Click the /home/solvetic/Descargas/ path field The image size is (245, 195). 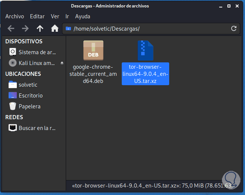point(151,29)
